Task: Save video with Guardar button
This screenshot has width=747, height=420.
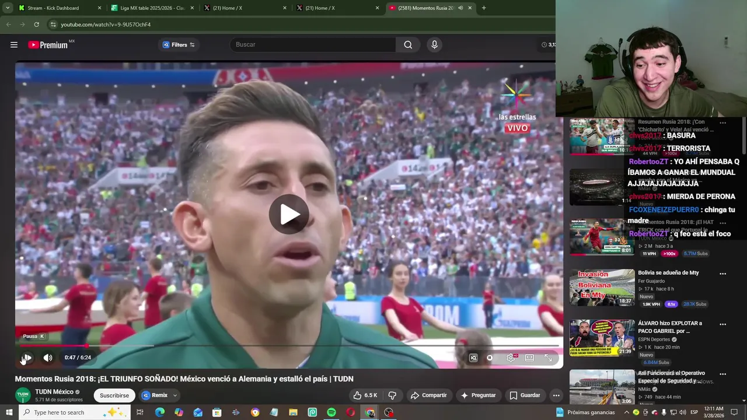Action: (x=525, y=395)
